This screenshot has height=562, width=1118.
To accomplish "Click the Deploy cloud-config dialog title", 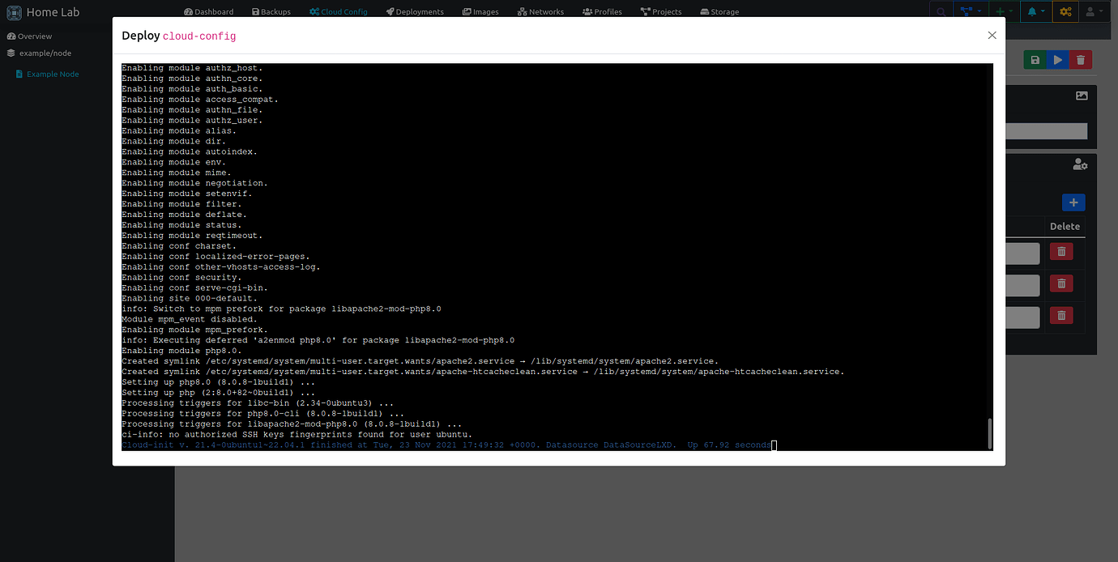I will [179, 36].
